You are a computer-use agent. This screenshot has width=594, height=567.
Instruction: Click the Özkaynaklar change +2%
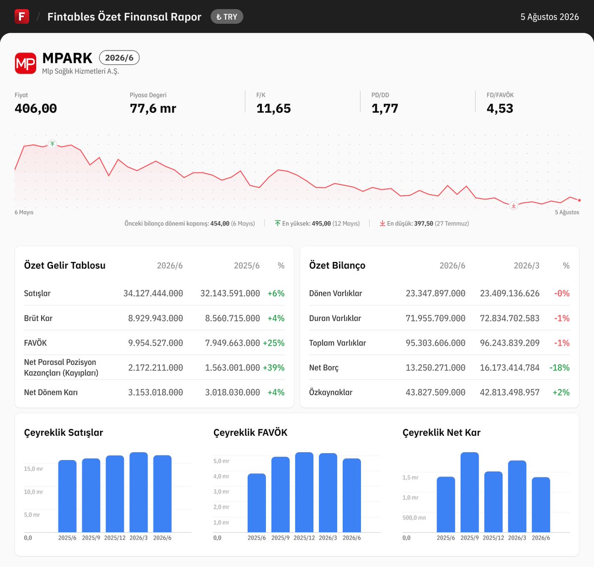(x=561, y=392)
